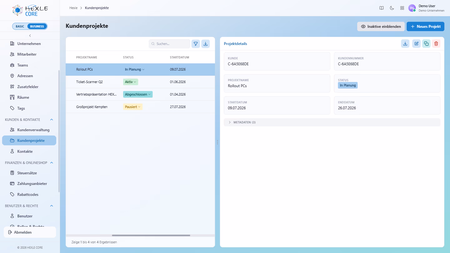Collapse the sidebar with the arrow
Image resolution: width=450 pixels, height=253 pixels.
click(30, 36)
